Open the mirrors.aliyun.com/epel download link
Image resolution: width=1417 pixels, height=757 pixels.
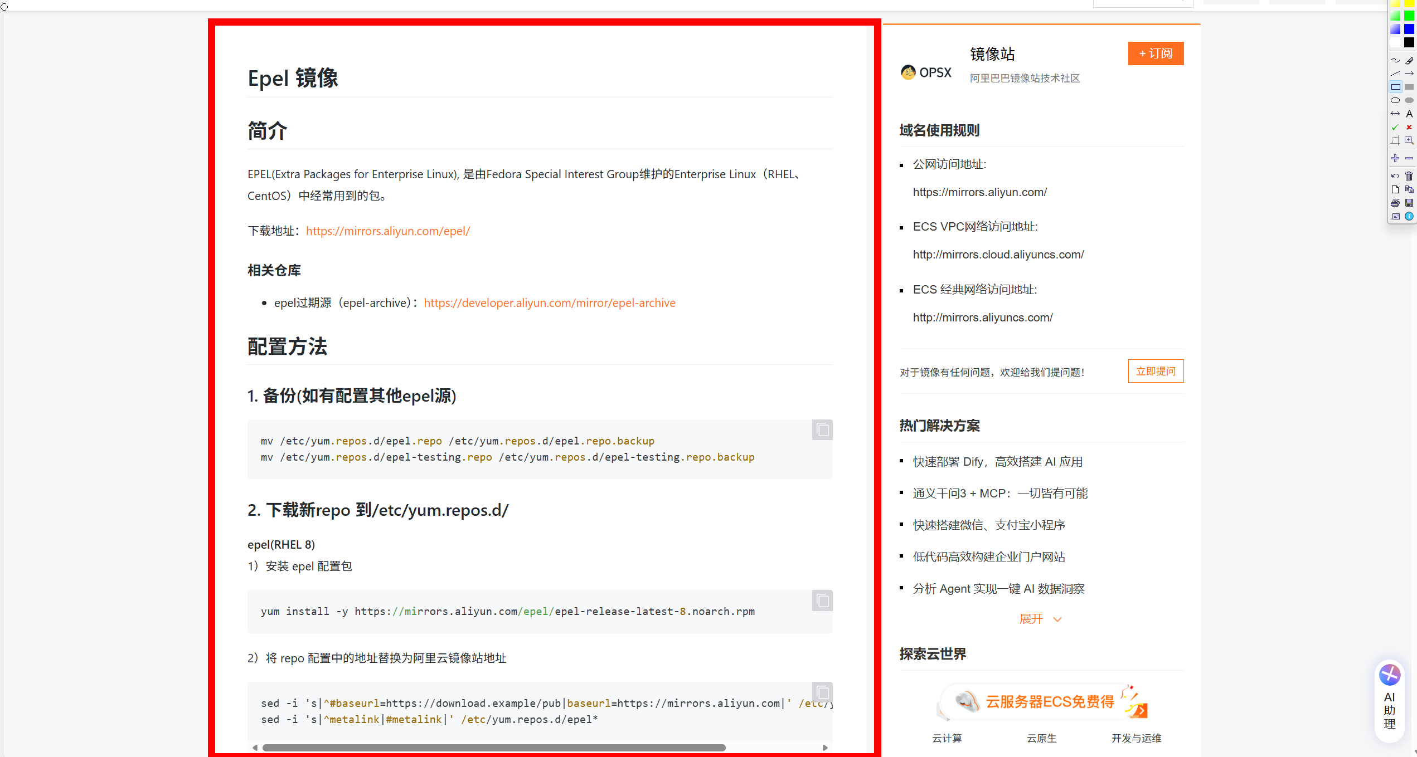click(388, 231)
